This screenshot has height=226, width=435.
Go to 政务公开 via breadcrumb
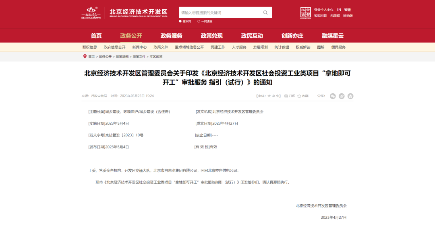(105, 56)
